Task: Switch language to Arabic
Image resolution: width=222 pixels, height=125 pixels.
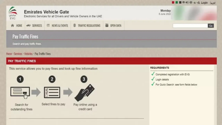Action: pyautogui.click(x=212, y=3)
